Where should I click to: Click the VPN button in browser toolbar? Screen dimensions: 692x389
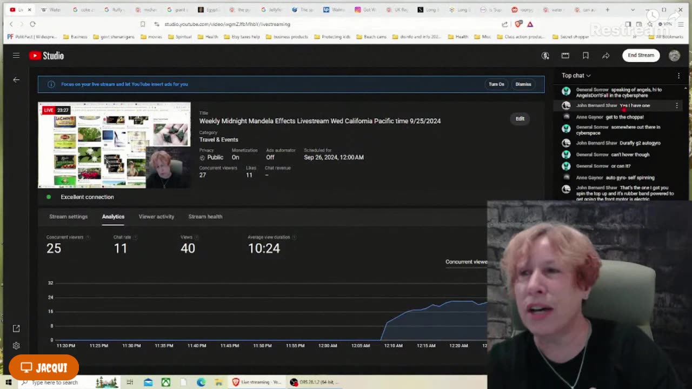(665, 24)
